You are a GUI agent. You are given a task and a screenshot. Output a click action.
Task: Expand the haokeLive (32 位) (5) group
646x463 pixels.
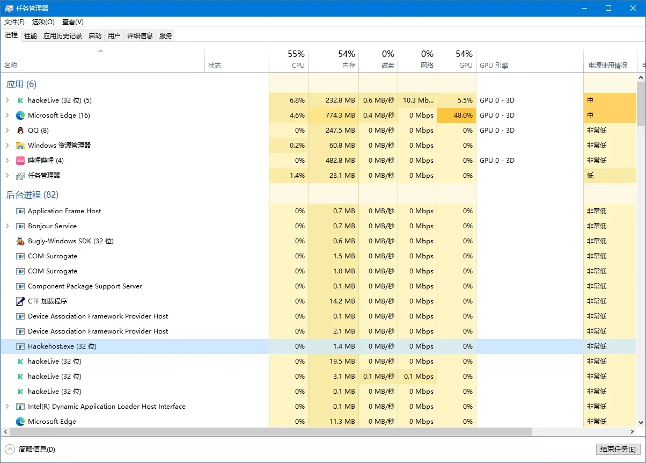(x=7, y=100)
